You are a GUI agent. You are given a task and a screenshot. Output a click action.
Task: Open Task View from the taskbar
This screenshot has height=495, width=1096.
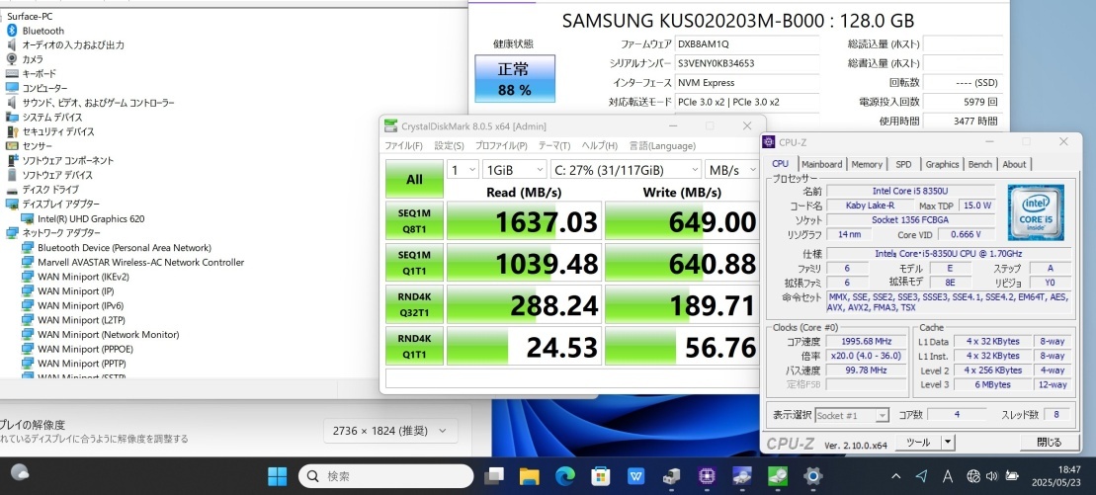click(494, 476)
